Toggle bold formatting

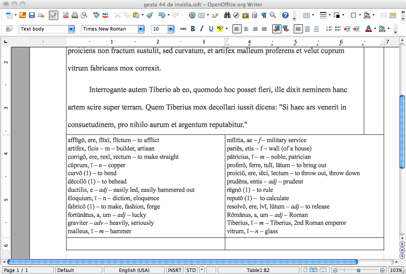click(193, 29)
